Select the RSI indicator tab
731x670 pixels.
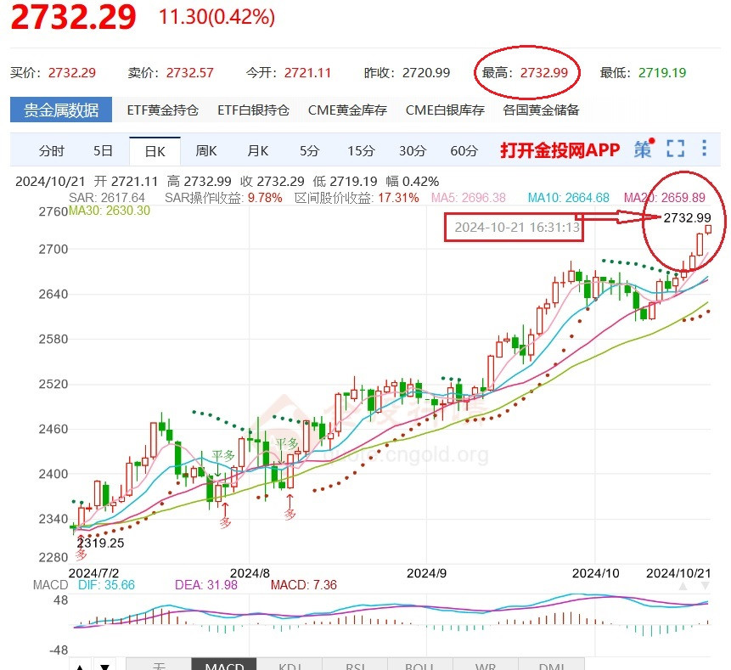pyautogui.click(x=355, y=664)
